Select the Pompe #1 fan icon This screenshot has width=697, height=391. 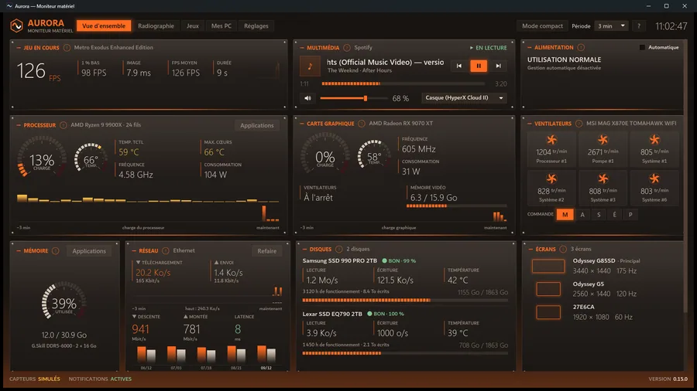pos(603,140)
